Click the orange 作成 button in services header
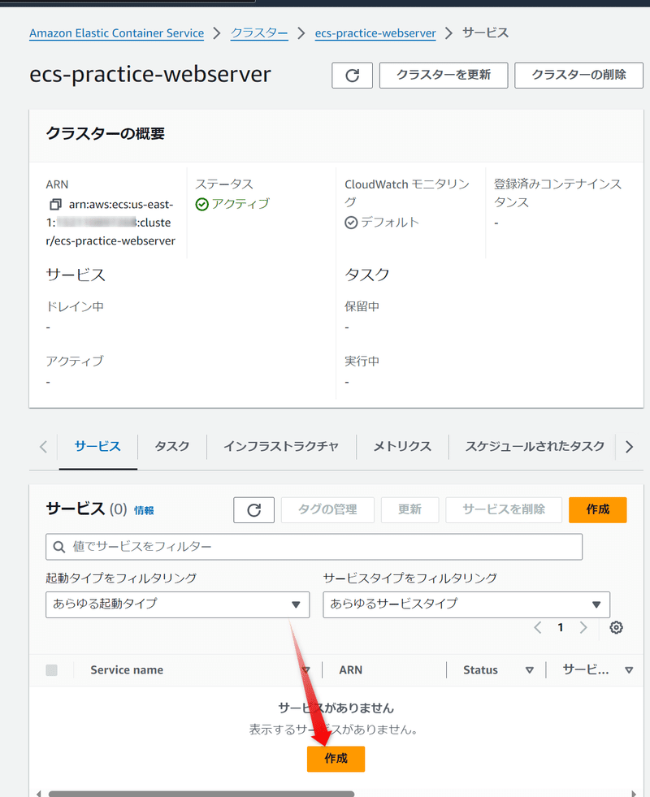Image resolution: width=650 pixels, height=797 pixels. click(598, 510)
